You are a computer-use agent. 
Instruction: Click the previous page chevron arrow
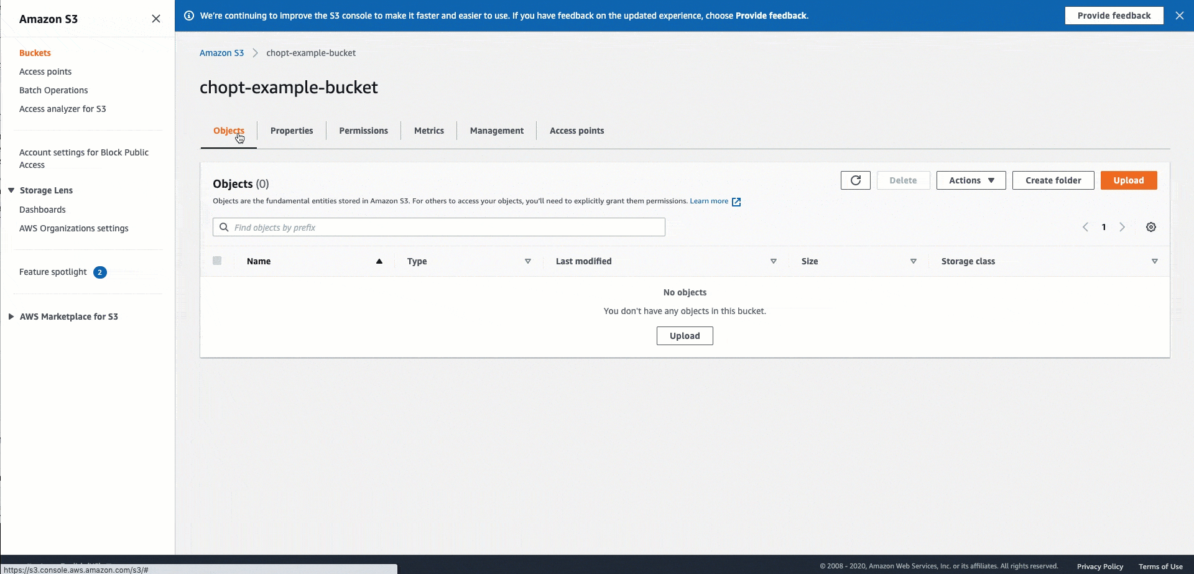(1086, 227)
